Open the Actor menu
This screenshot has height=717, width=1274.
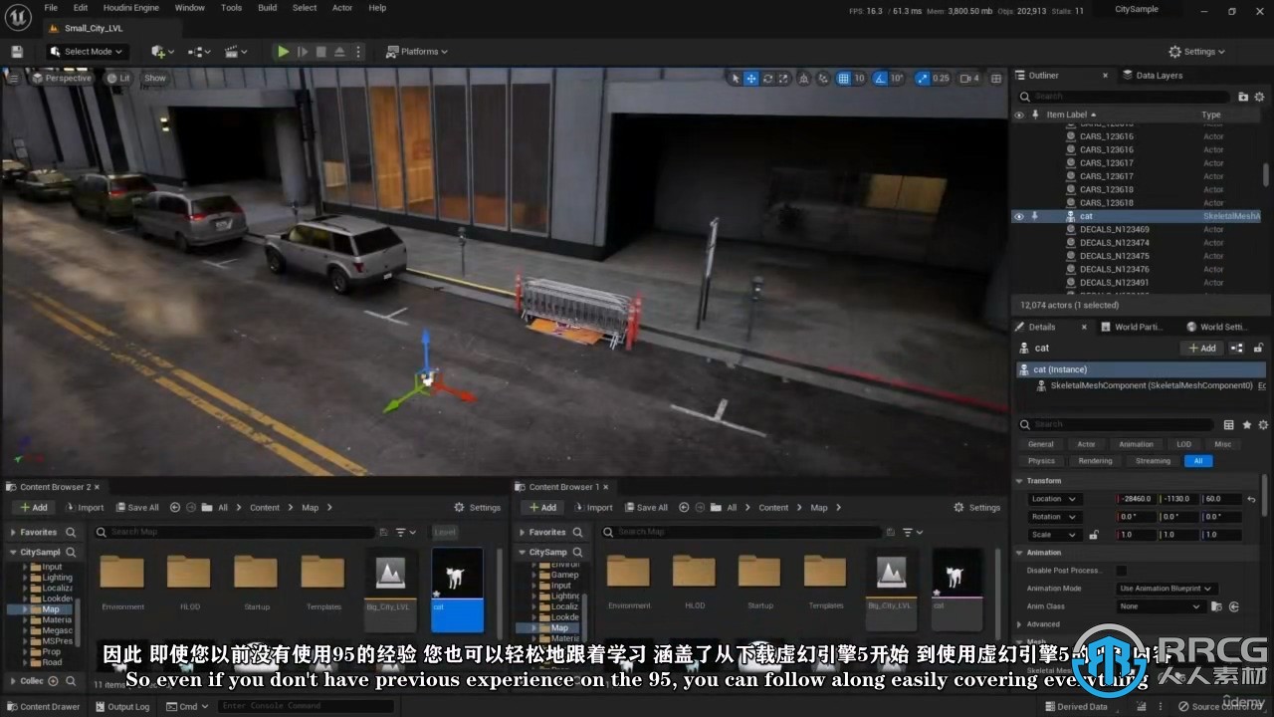coord(342,8)
